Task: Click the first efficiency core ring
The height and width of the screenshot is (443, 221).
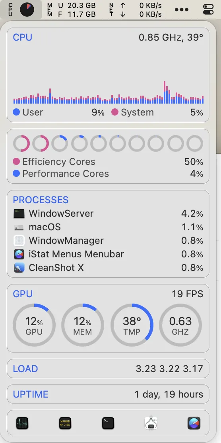Action: tap(21, 143)
